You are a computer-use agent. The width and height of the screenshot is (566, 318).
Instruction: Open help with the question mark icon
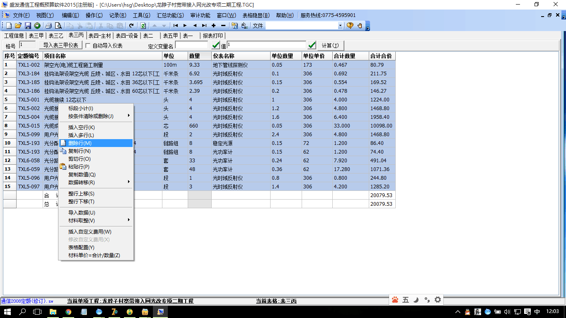tap(350, 26)
